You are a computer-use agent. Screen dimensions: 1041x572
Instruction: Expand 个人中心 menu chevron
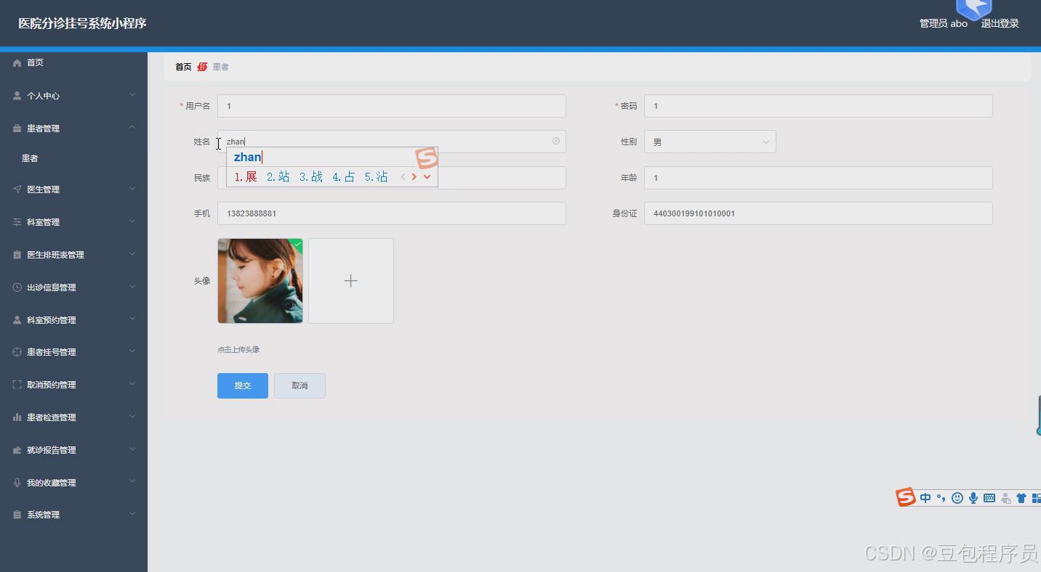tap(132, 95)
